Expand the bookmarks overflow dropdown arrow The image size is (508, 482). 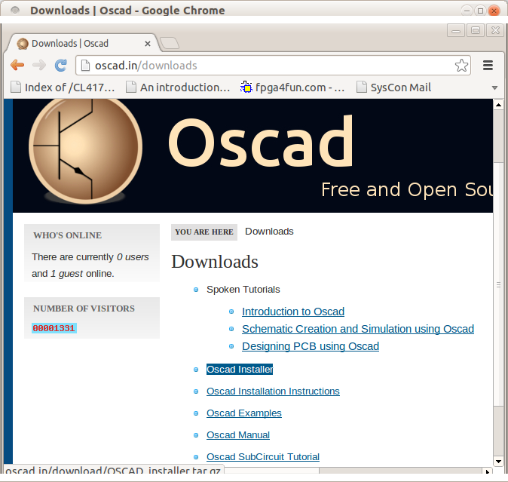coord(494,87)
